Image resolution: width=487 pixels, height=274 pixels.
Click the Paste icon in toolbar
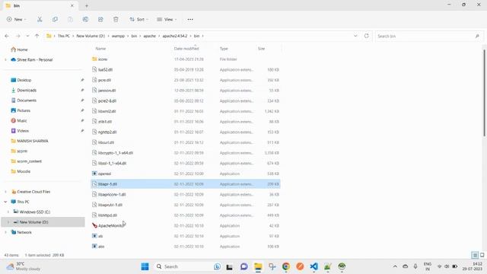[x=70, y=19]
